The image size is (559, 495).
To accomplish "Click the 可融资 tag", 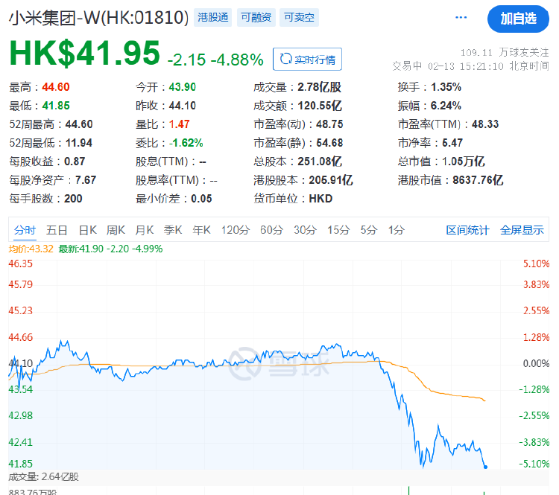I will point(256,17).
